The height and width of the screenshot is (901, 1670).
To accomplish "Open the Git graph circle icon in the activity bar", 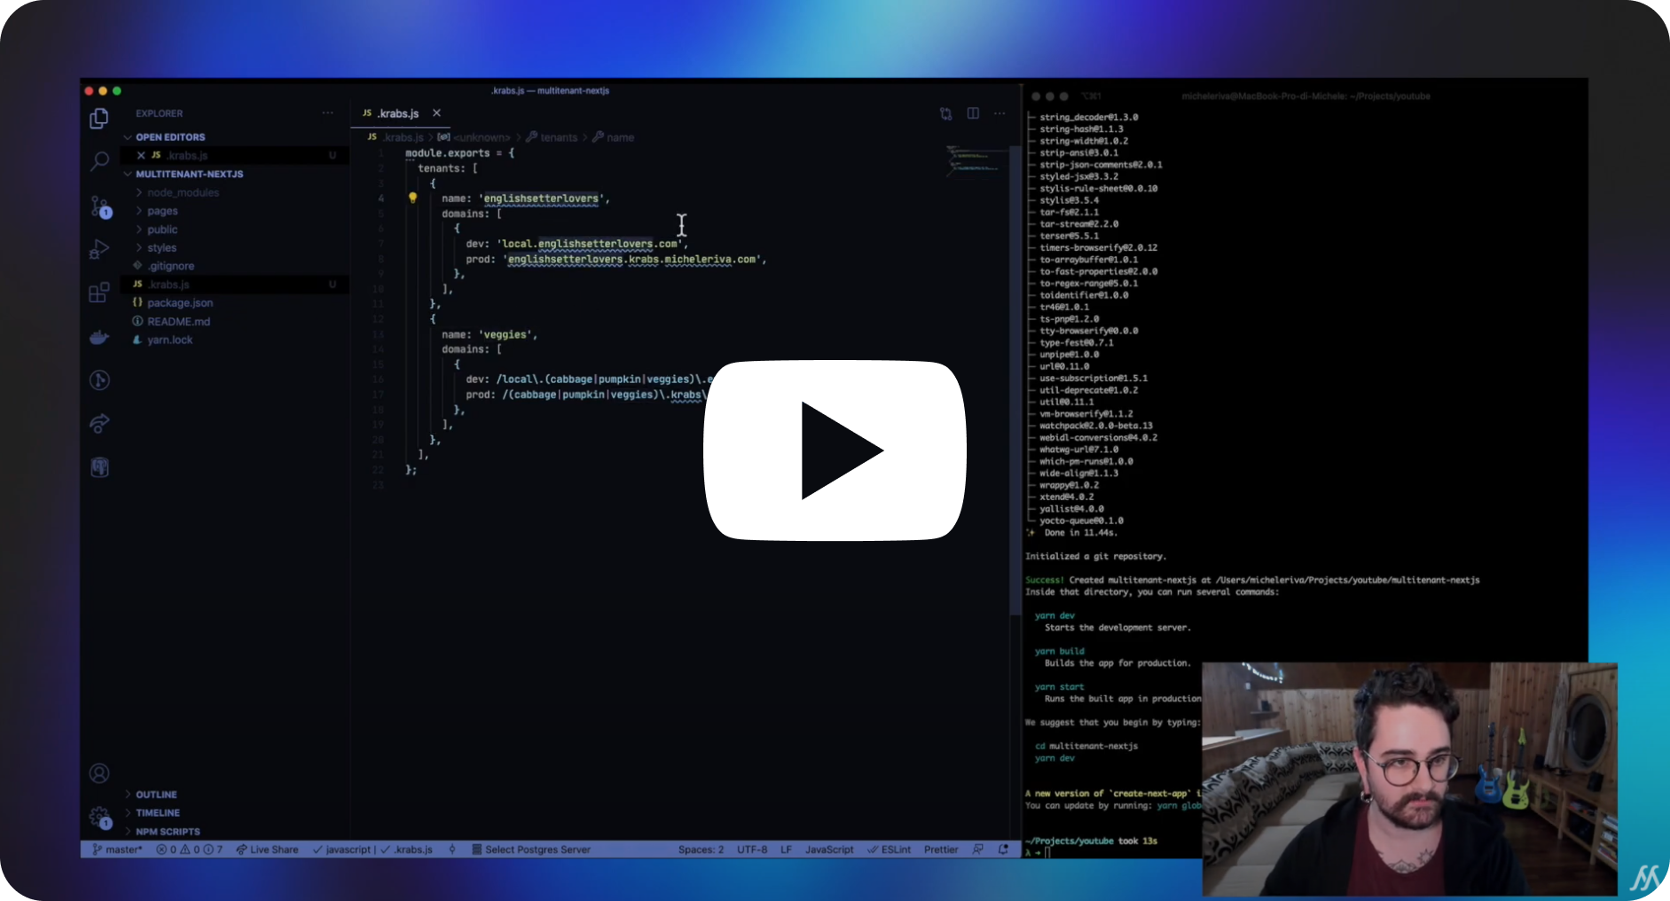I will (99, 380).
